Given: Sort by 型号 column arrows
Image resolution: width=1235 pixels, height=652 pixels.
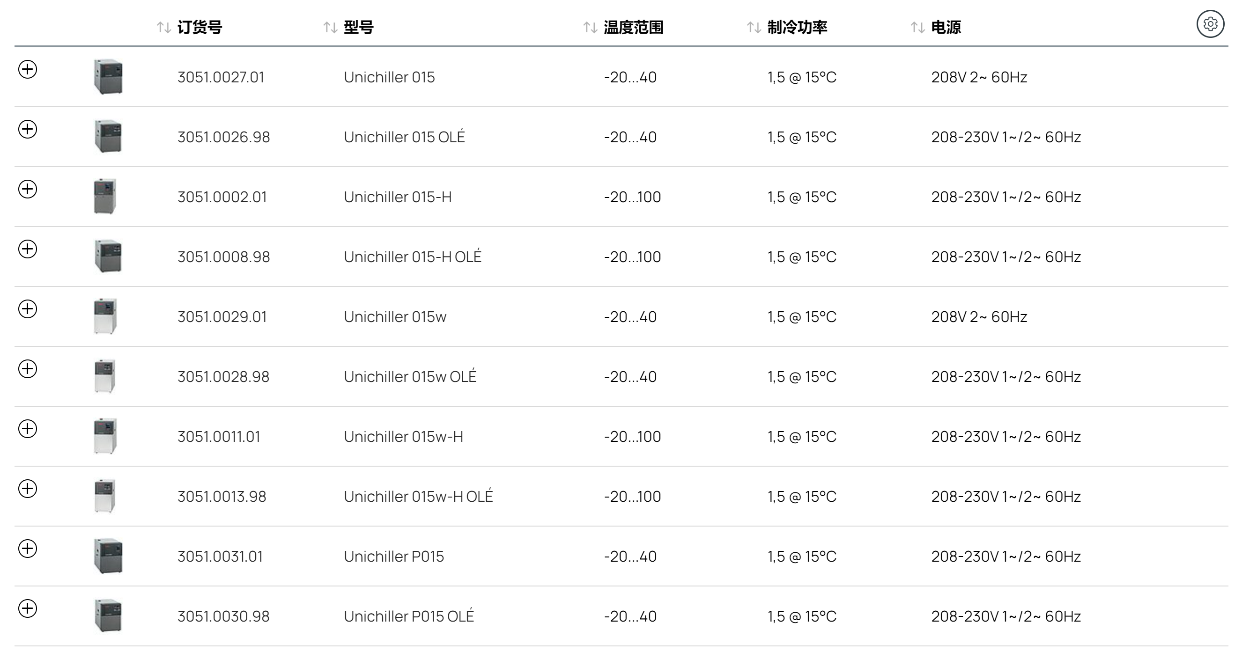Looking at the screenshot, I should 330,28.
